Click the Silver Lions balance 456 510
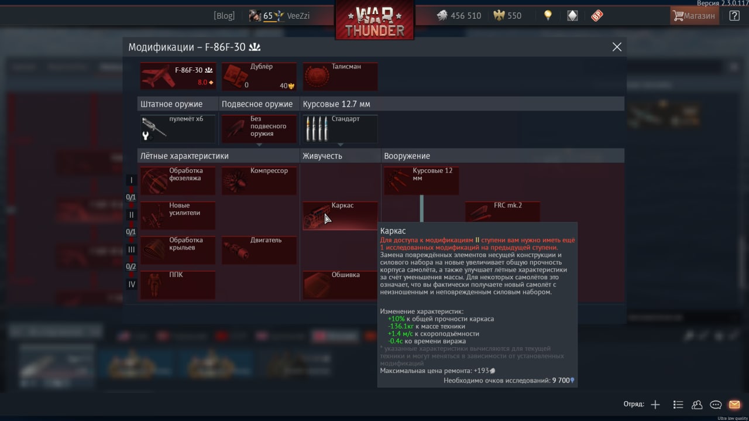Image resolution: width=749 pixels, height=421 pixels. click(x=459, y=16)
